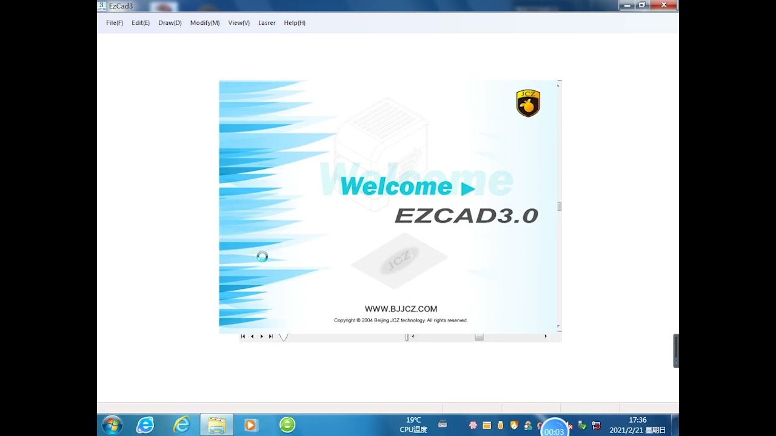
Task: Open the File(F) menu
Action: tap(114, 23)
